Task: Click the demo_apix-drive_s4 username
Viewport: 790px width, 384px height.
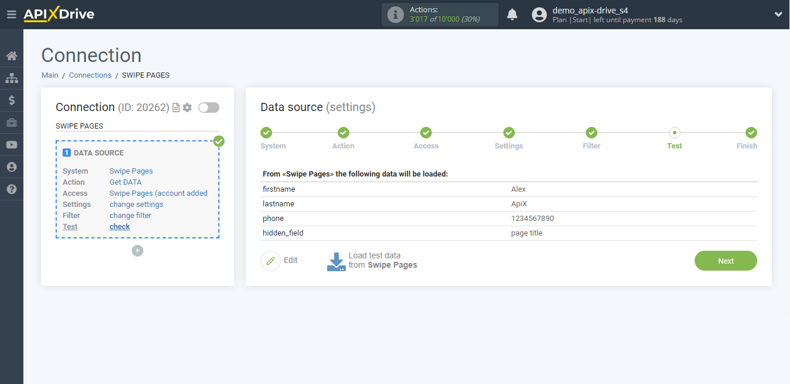Action: tap(590, 10)
